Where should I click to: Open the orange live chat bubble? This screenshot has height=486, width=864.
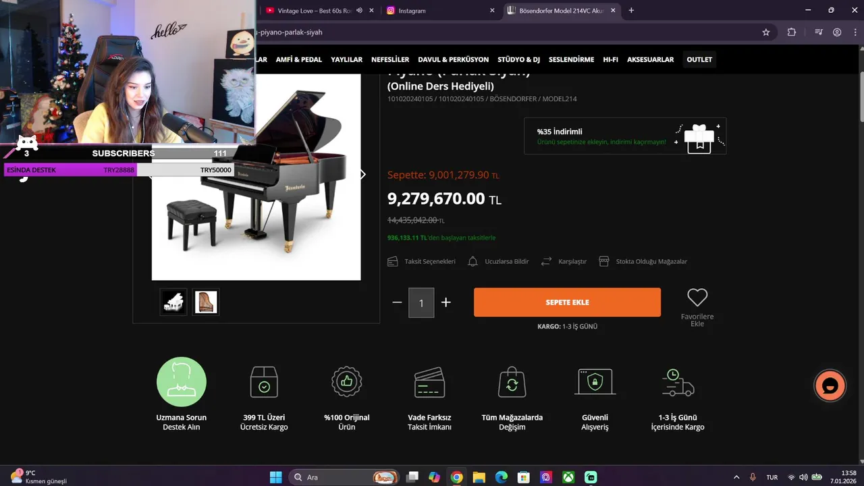[830, 386]
